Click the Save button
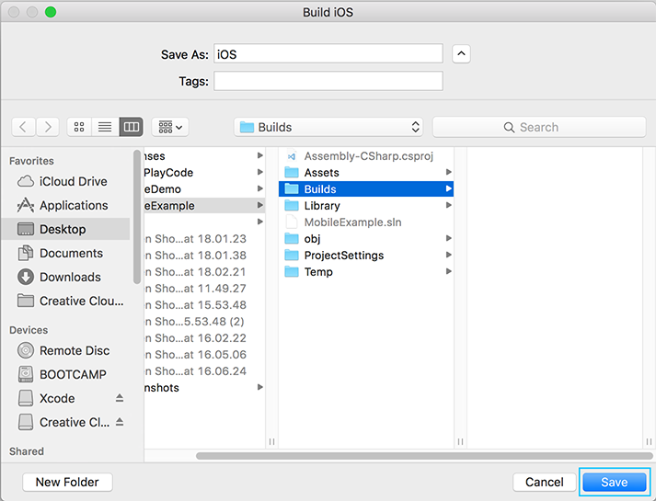 point(615,483)
